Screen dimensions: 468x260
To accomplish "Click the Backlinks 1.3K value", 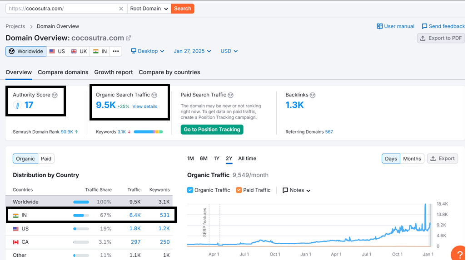I will [x=294, y=105].
